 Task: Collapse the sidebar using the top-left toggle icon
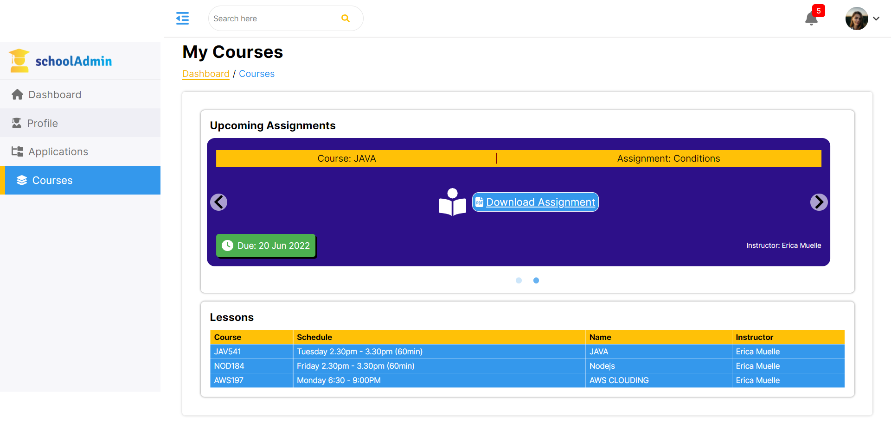182,18
